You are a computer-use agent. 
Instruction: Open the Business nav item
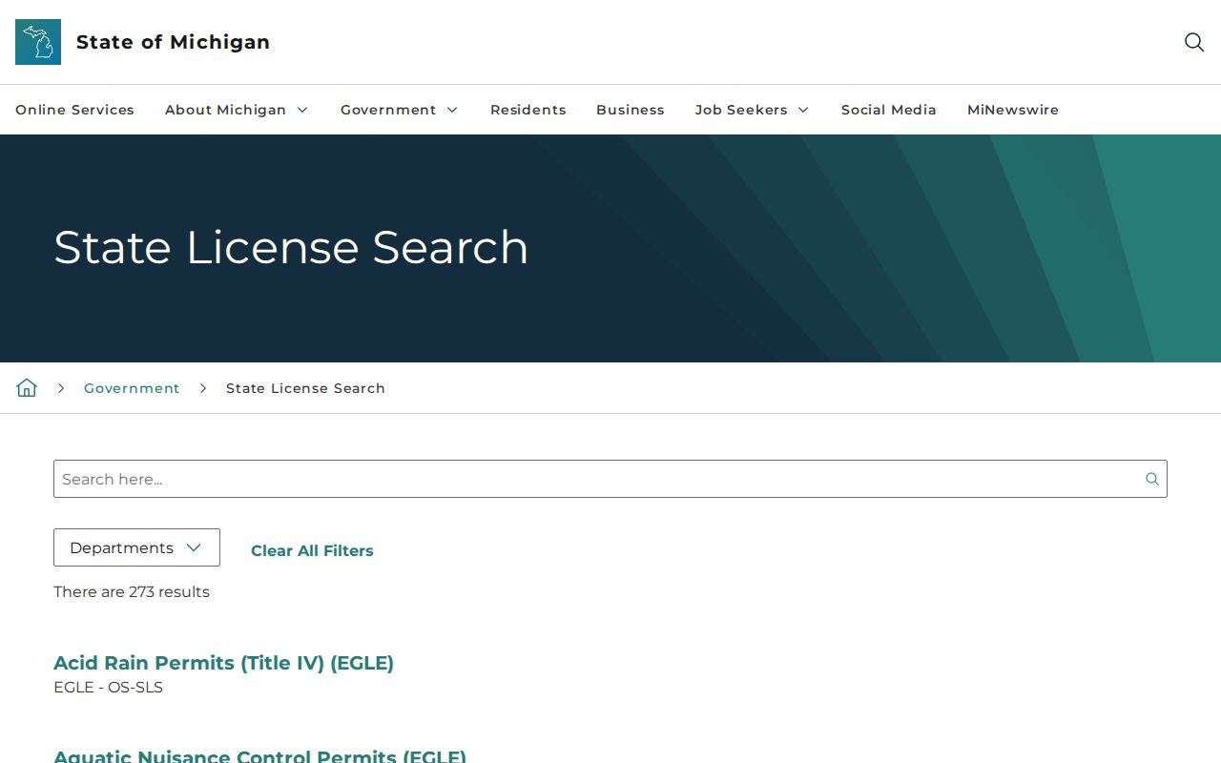point(631,110)
